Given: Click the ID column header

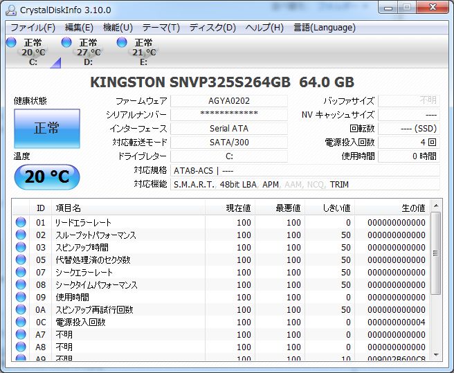Looking at the screenshot, I should click(41, 208).
